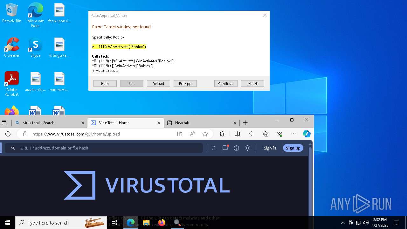The width and height of the screenshot is (407, 229).
Task: Open Edge Favorites list icon
Action: pyautogui.click(x=252, y=134)
